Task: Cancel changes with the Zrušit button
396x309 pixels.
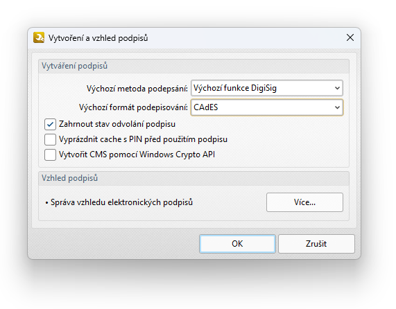Action: (x=316, y=244)
